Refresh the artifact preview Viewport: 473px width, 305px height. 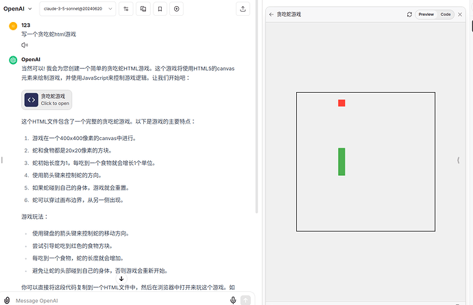pos(409,14)
